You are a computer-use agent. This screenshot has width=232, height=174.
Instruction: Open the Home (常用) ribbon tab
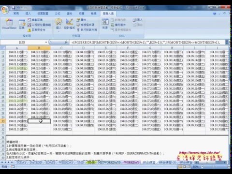point(16,14)
